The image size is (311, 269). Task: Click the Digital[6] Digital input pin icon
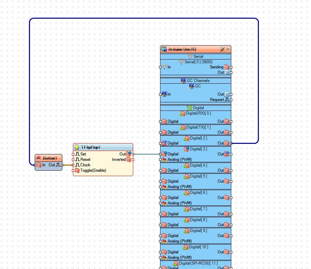point(164,198)
